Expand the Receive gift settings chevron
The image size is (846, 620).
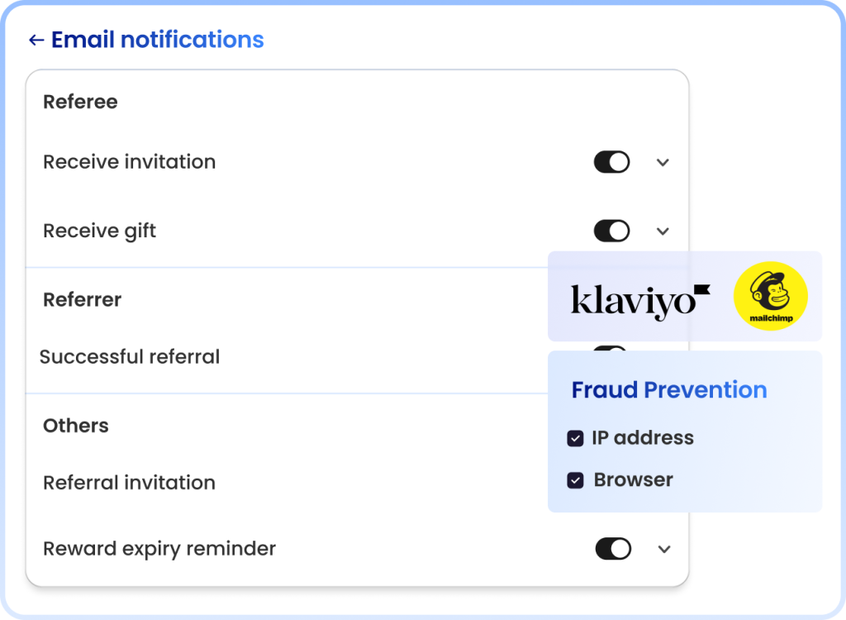coord(663,231)
